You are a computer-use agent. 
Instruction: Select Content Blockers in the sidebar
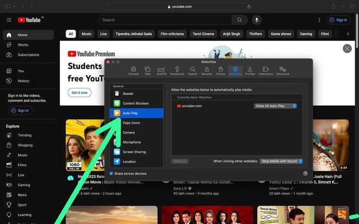[137, 103]
